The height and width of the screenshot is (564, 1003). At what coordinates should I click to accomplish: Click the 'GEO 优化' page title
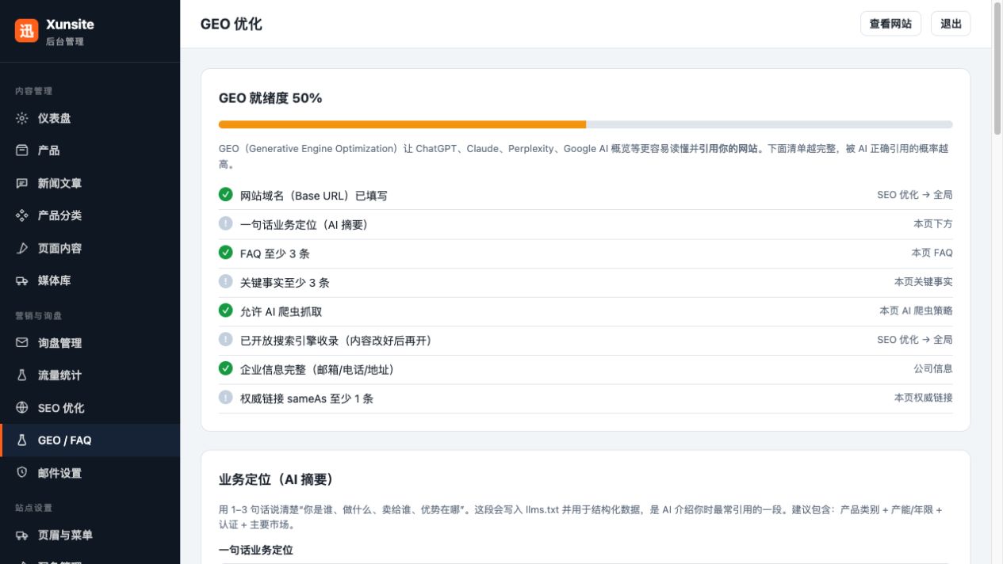232,24
